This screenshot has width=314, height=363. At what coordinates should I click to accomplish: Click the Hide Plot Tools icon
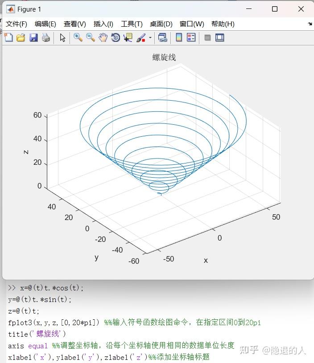[x=207, y=37]
